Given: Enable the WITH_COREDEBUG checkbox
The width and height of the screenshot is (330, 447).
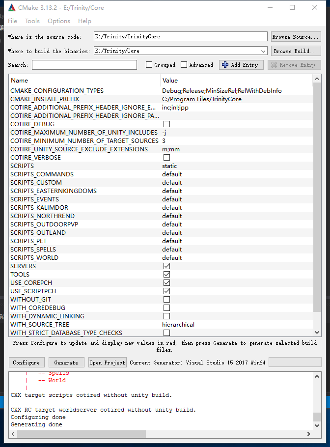Looking at the screenshot, I should pyautogui.click(x=166, y=307).
